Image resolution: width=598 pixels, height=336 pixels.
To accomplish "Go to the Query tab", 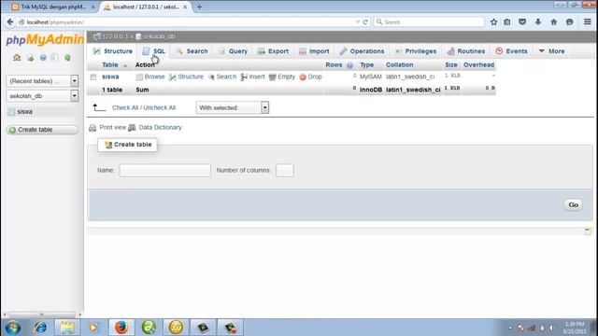I will click(x=233, y=51).
